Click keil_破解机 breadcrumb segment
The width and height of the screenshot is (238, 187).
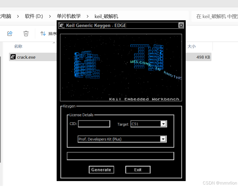pyautogui.click(x=106, y=16)
